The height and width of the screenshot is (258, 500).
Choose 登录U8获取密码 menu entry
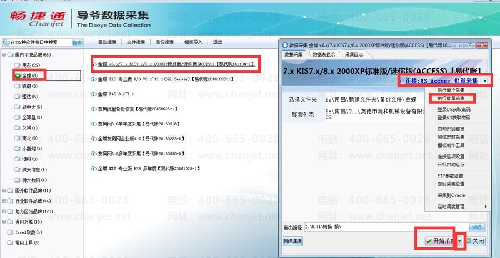tap(454, 109)
